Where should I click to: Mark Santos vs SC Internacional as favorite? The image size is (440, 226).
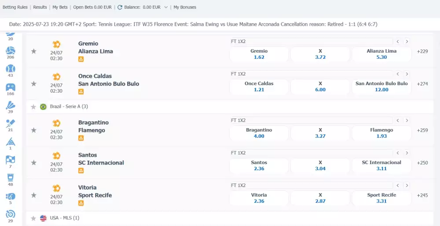33,163
